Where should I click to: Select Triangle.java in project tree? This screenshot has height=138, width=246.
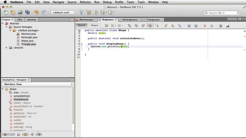point(28,44)
